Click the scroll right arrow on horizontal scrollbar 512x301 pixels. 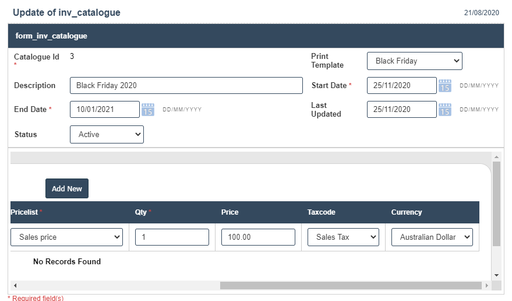click(487, 286)
